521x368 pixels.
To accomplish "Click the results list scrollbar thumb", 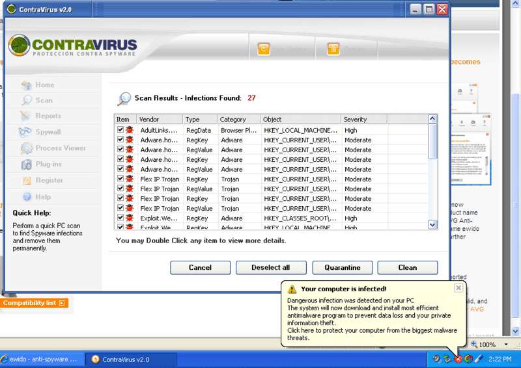I will pos(432,142).
